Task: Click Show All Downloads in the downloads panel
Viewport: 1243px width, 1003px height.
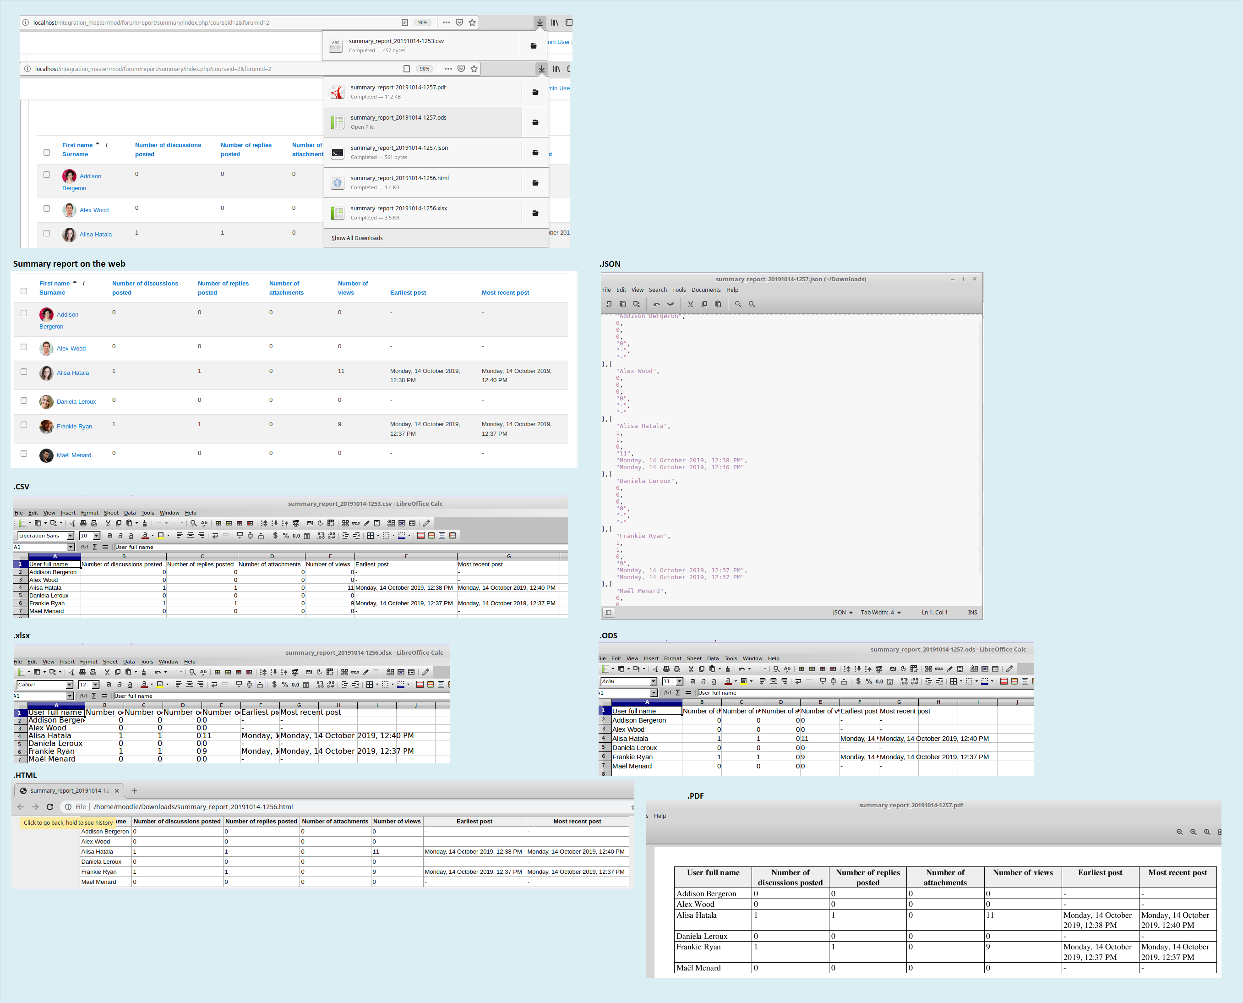Action: tap(357, 238)
